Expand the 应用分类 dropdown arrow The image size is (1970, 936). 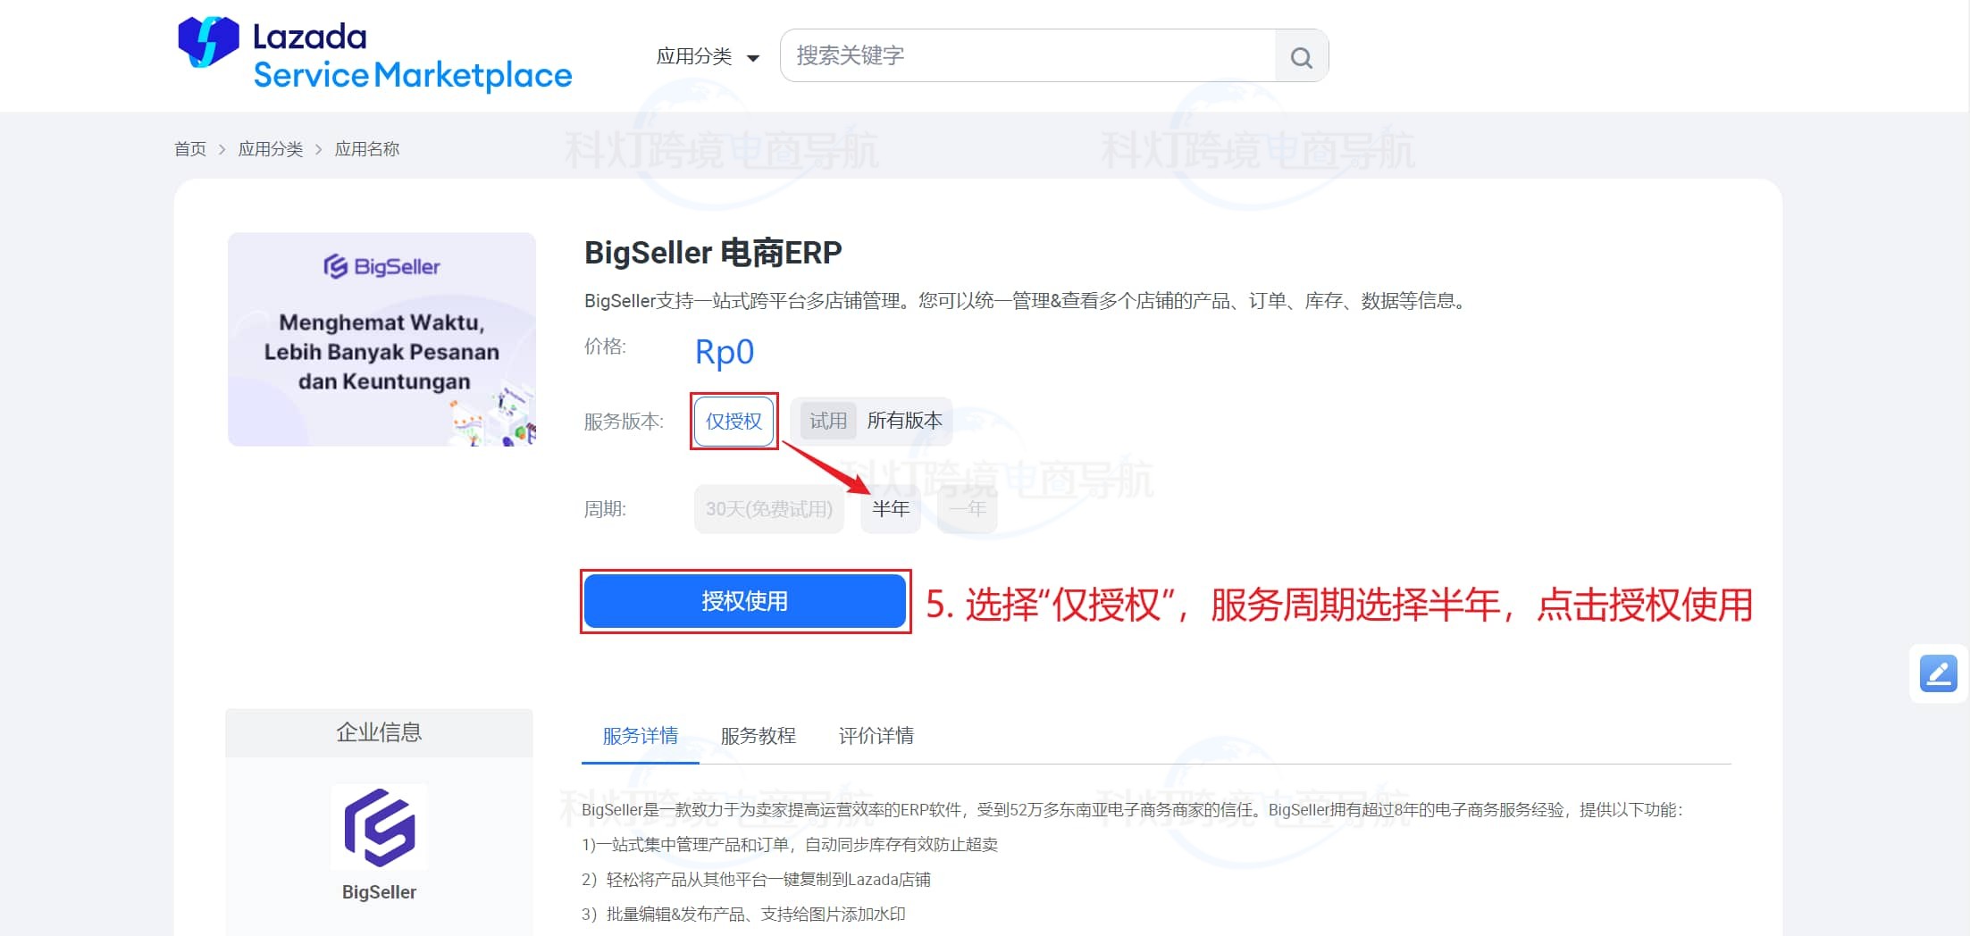point(753,58)
